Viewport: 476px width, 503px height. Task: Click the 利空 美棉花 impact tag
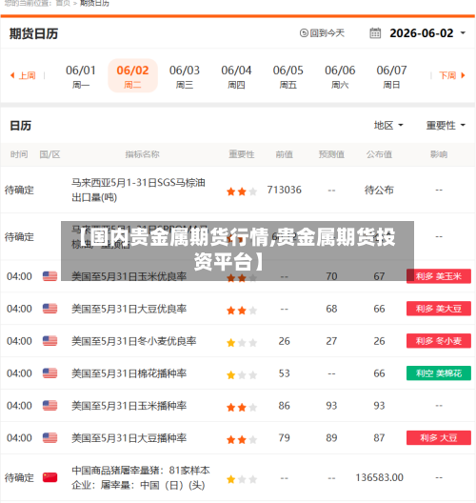tap(439, 373)
